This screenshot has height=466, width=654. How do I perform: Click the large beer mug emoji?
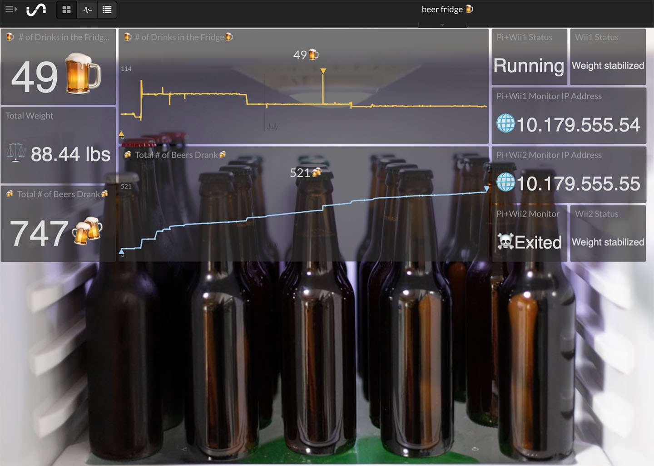click(x=83, y=74)
